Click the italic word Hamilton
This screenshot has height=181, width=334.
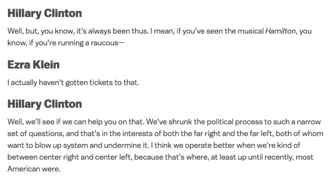pos(280,31)
